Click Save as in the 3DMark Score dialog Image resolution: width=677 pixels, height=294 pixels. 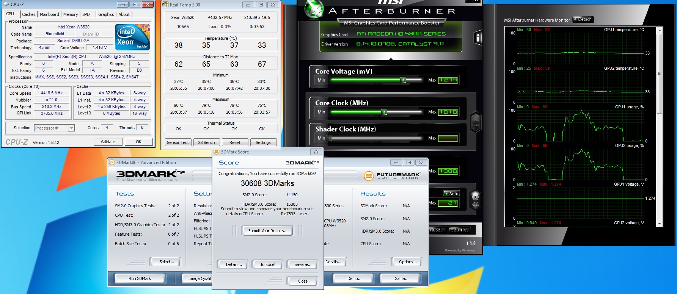pyautogui.click(x=303, y=264)
